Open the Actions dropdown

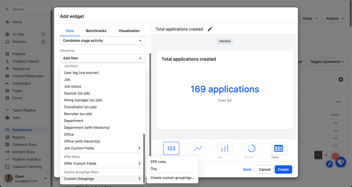pyautogui.click(x=335, y=19)
